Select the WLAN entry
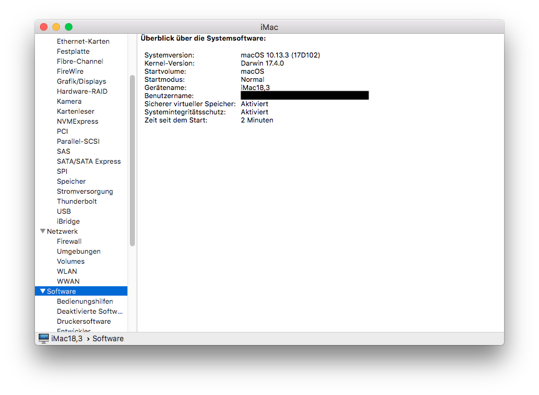Viewport: 539px width, 395px height. pyautogui.click(x=67, y=271)
